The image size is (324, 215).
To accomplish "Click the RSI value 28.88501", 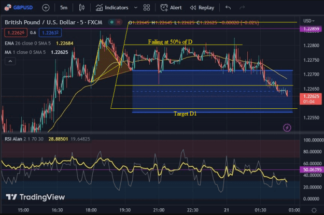I will [58, 139].
